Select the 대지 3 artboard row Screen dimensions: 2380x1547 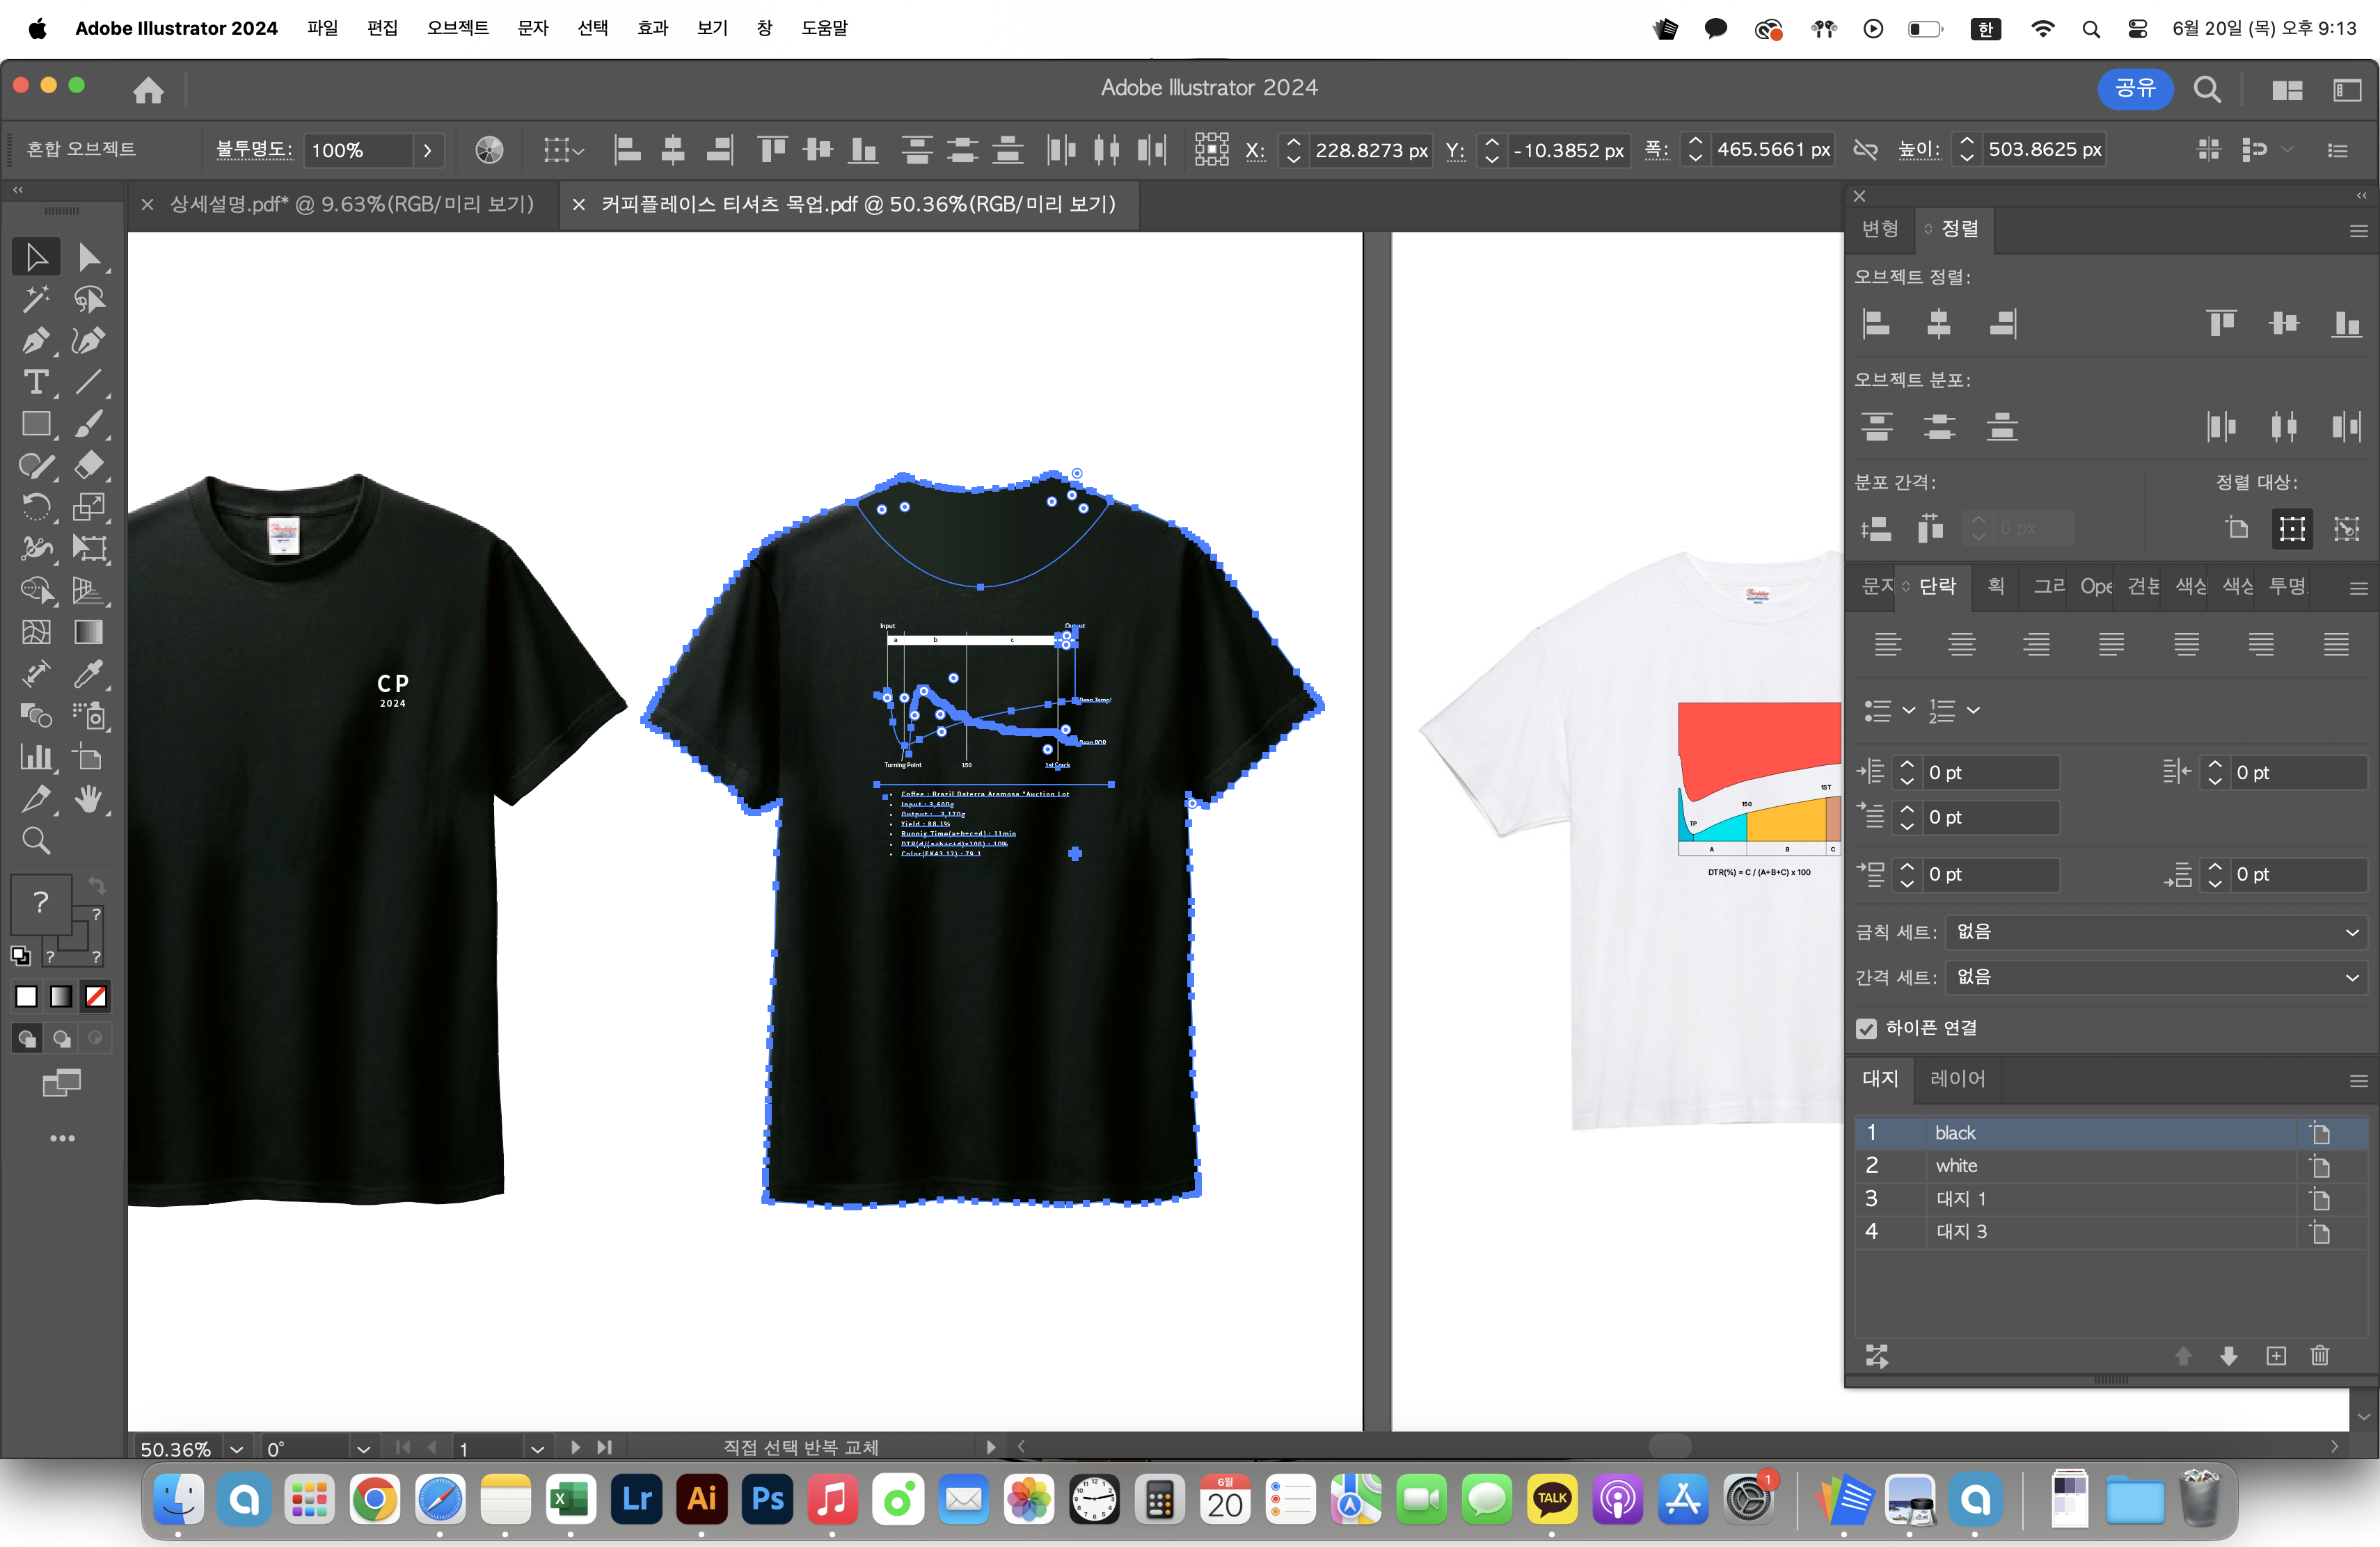coord(2110,1231)
